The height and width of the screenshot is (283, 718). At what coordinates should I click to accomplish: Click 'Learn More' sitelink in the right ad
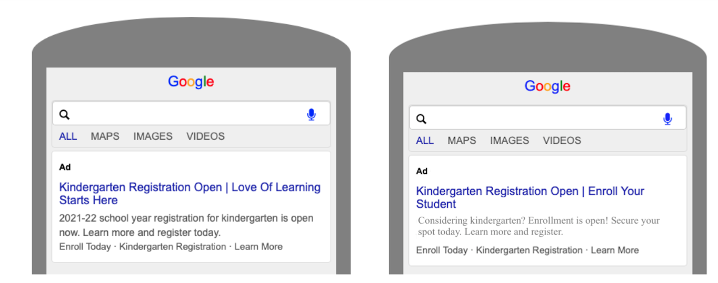[615, 250]
